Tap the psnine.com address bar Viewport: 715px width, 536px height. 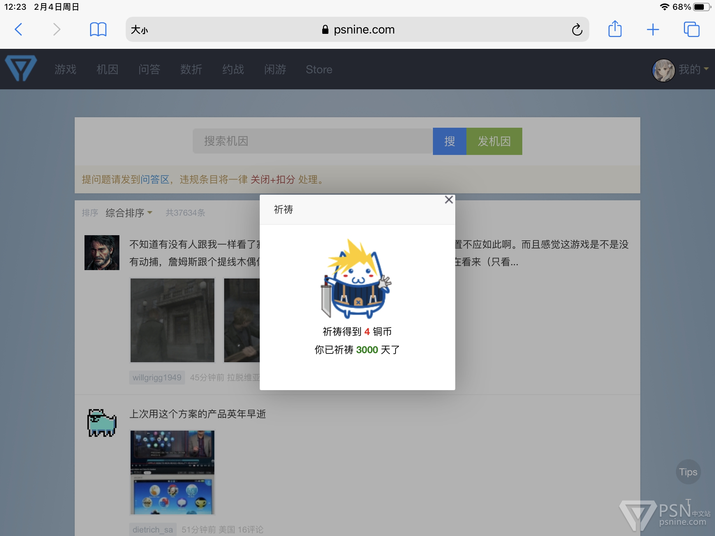[x=357, y=30]
